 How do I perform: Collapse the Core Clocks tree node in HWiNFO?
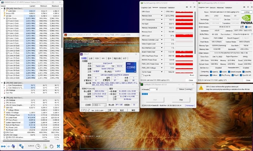pyautogui.click(x=4, y=18)
